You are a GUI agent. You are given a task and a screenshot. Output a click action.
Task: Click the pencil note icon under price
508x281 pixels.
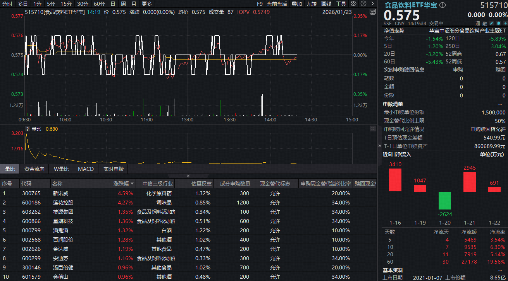pyautogui.click(x=491, y=24)
